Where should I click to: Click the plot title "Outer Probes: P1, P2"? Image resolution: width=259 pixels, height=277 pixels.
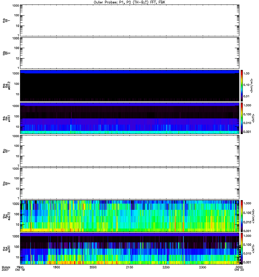pyautogui.click(x=130, y=2)
